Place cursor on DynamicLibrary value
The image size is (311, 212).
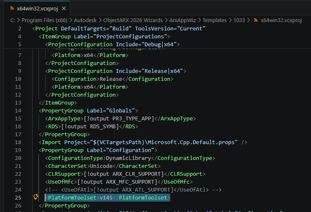coord(129,158)
